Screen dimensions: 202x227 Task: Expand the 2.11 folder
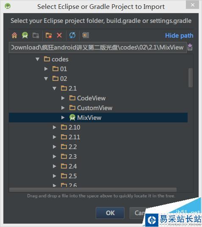point(55,137)
